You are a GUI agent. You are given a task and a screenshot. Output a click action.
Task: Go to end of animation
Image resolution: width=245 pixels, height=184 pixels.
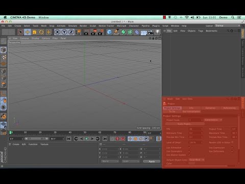(x=105, y=139)
